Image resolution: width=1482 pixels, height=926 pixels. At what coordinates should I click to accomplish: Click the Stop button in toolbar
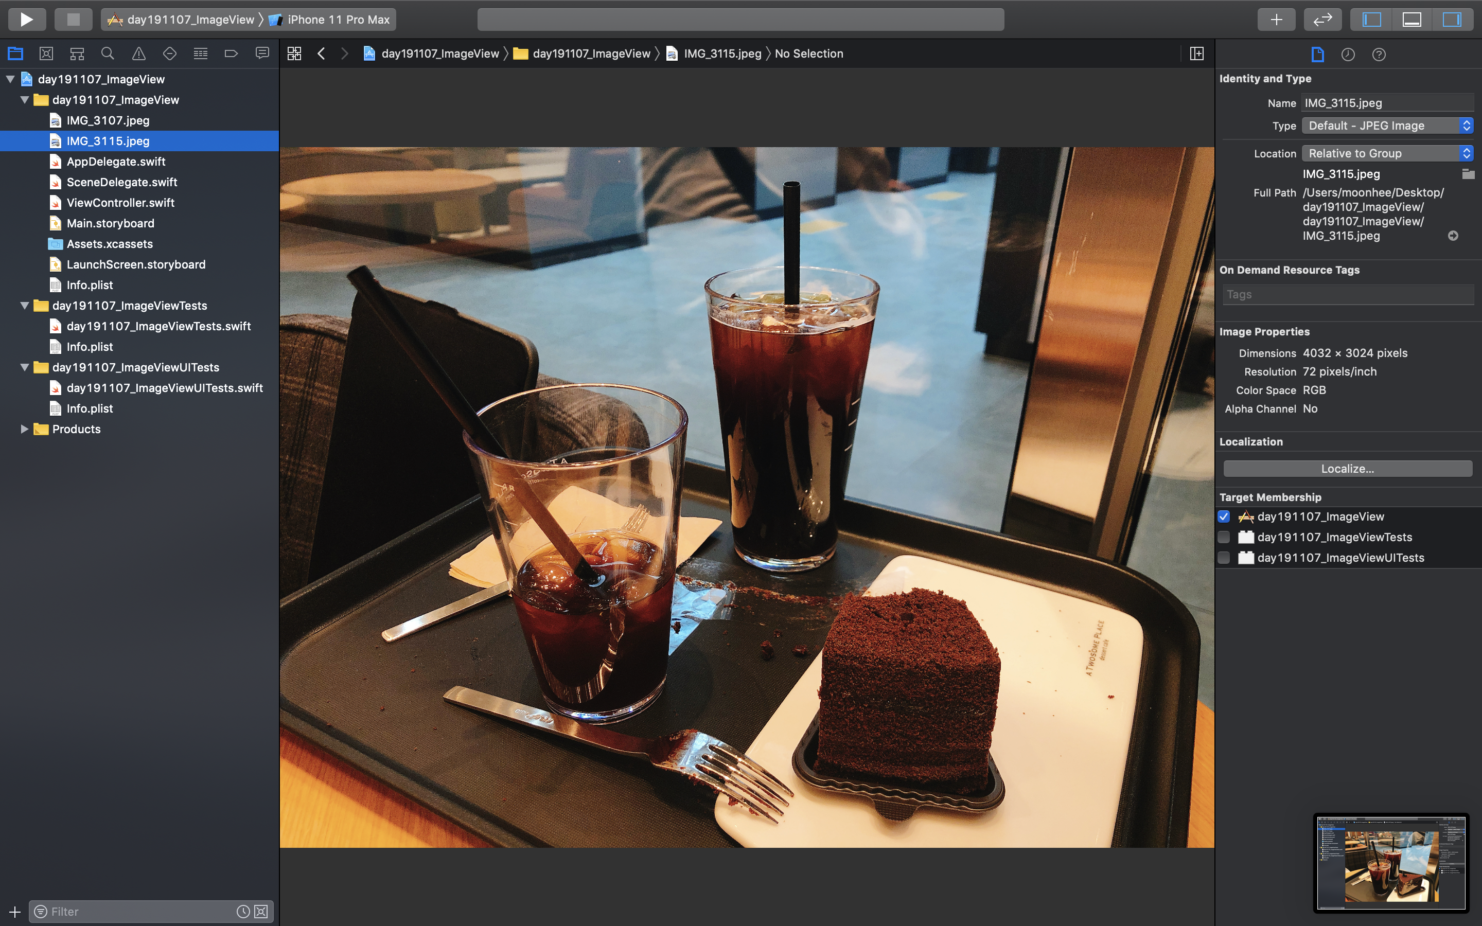(73, 20)
